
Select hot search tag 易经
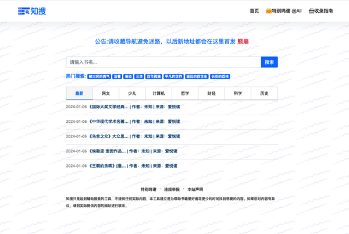(128, 76)
